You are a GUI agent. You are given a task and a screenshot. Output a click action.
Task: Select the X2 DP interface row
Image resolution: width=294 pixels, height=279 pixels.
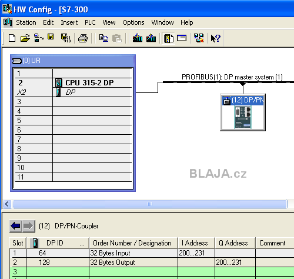(73, 92)
